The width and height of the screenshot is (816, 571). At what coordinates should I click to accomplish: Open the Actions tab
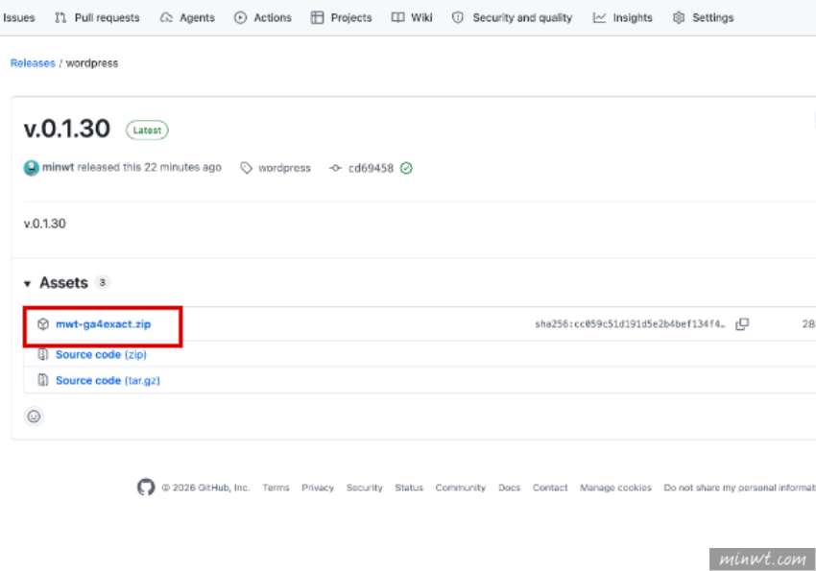pos(263,17)
